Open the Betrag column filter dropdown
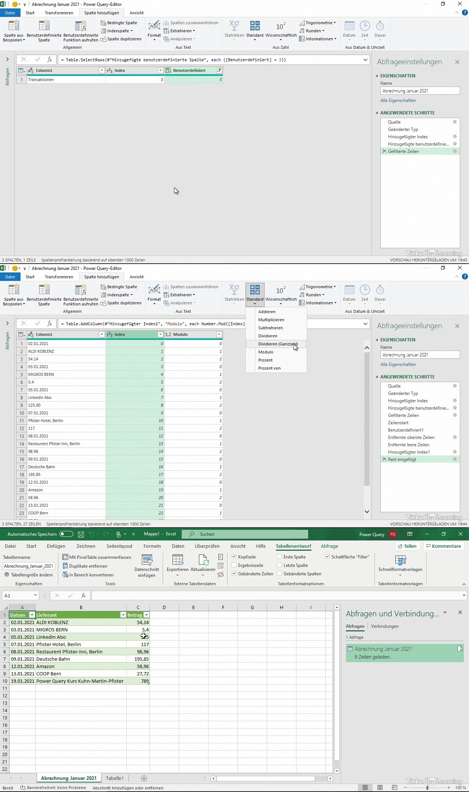Viewport: 469px width, 792px height. tap(146, 615)
